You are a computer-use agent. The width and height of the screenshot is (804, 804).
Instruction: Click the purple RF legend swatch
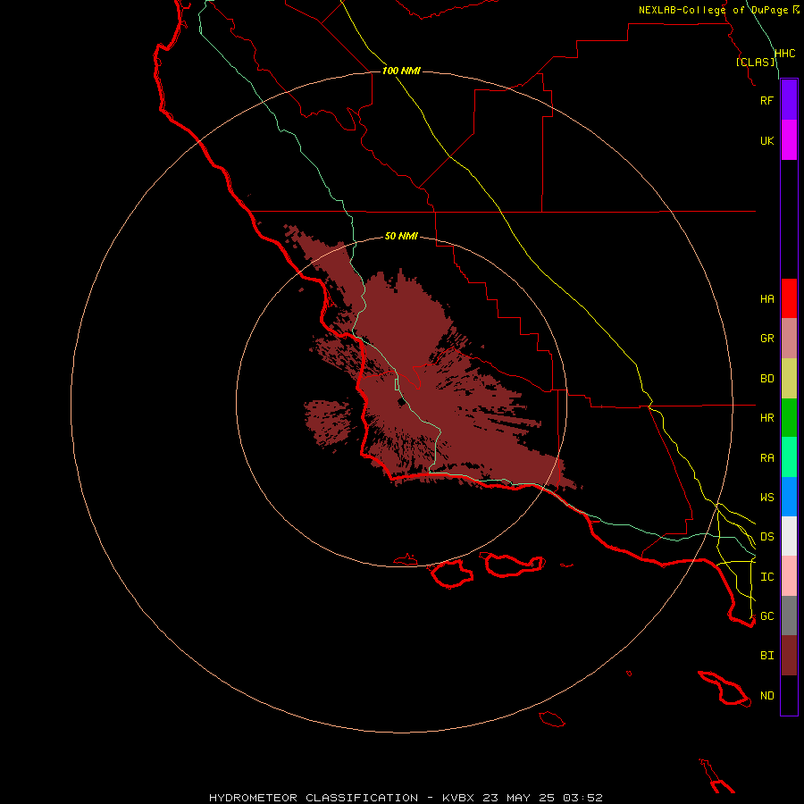tap(789, 100)
